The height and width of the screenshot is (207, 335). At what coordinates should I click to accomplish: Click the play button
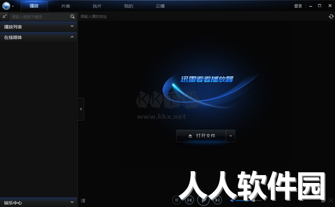pos(203,200)
